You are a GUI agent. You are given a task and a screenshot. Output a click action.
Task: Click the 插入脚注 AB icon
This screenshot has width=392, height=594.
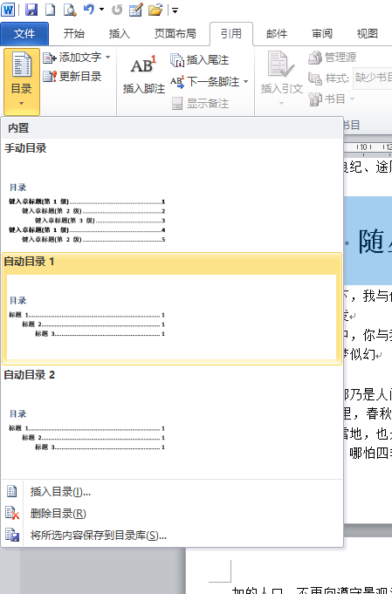click(x=143, y=65)
